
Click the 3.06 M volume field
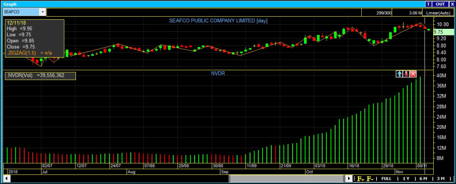point(408,13)
